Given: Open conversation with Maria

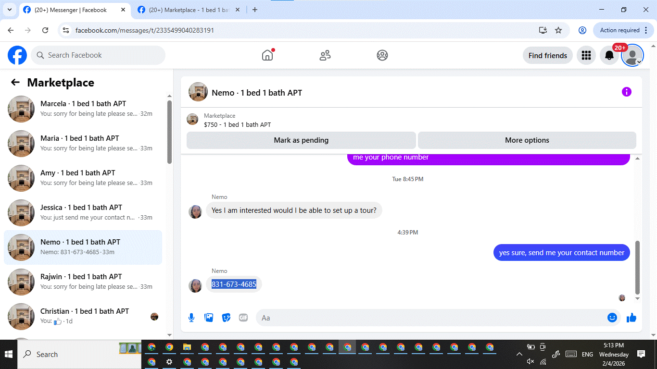Looking at the screenshot, I should [83, 144].
